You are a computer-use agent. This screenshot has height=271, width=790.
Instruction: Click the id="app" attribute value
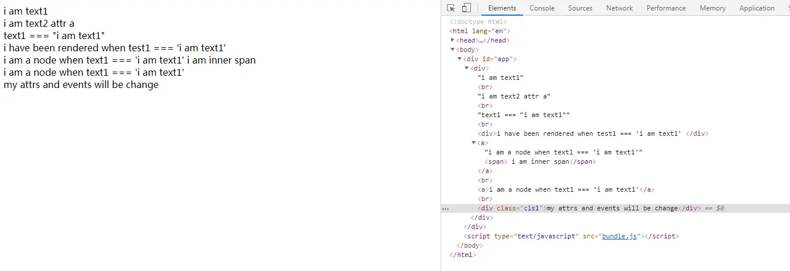(504, 59)
